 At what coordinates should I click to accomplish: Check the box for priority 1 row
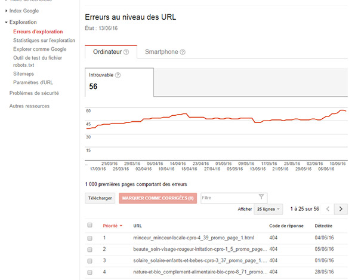coord(89,238)
